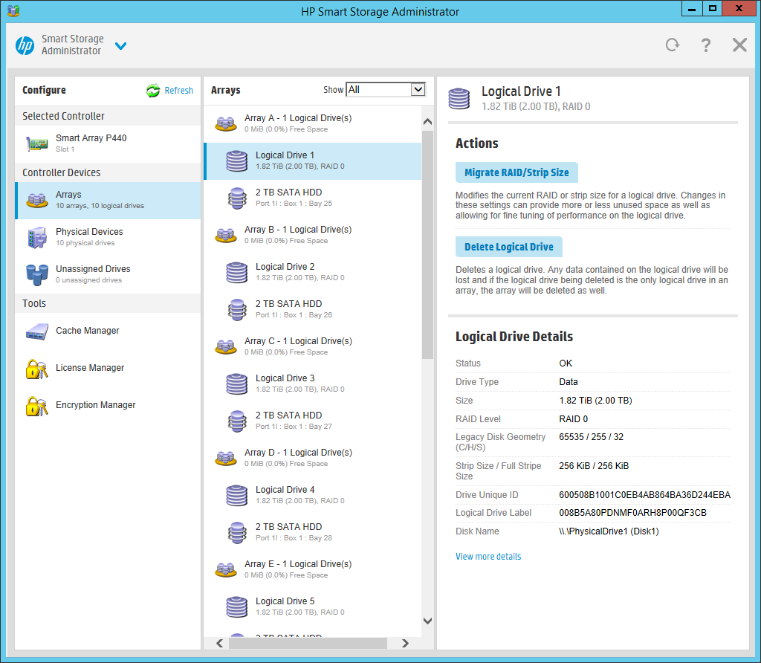This screenshot has width=761, height=663.
Task: Click the right arrow below the arrays list
Action: pos(405,643)
